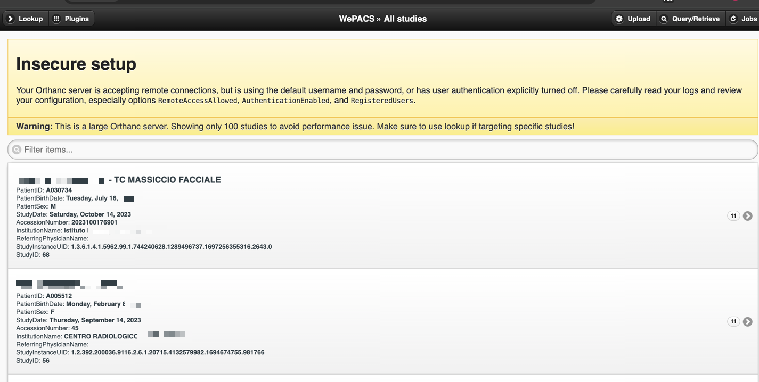Focus the Filter items search field
Image resolution: width=759 pixels, height=382 pixels.
point(382,150)
